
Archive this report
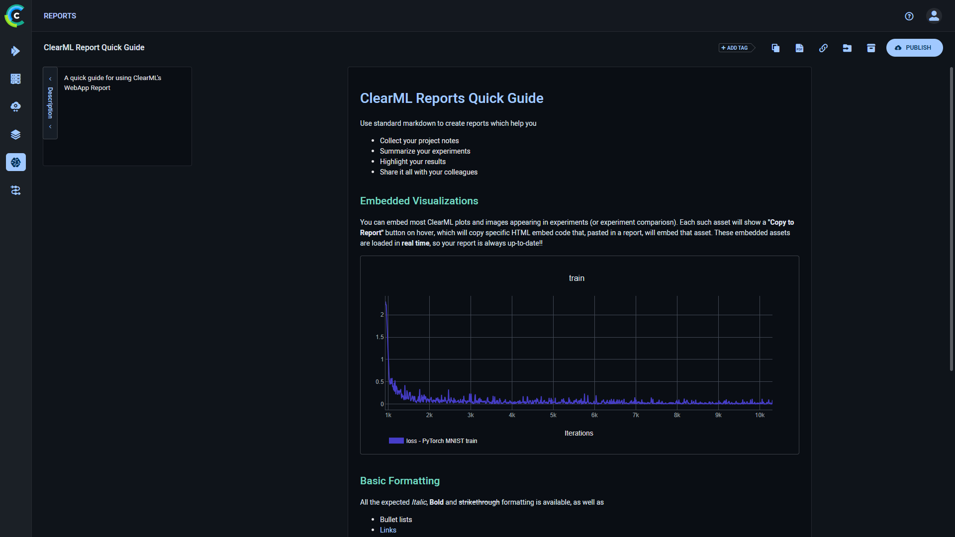(x=871, y=48)
